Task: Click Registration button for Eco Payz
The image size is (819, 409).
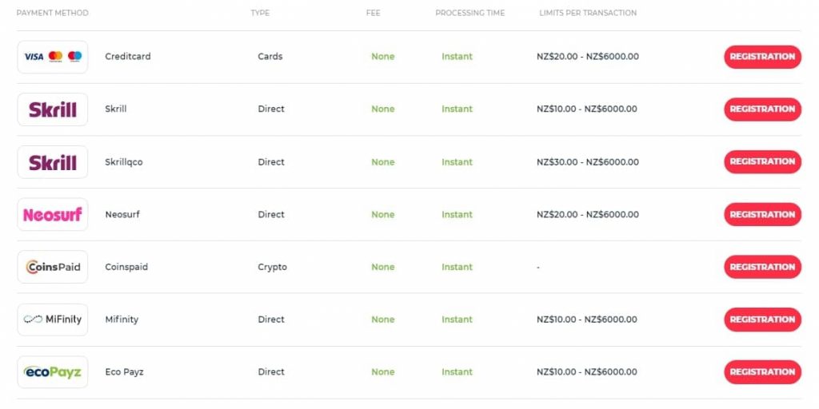Action: tap(762, 372)
